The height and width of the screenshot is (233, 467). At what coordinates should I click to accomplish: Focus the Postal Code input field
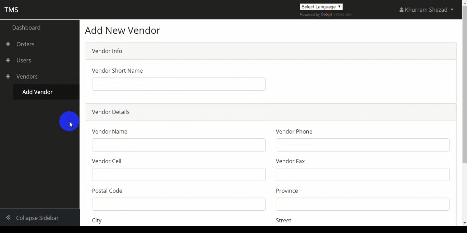pyautogui.click(x=179, y=204)
